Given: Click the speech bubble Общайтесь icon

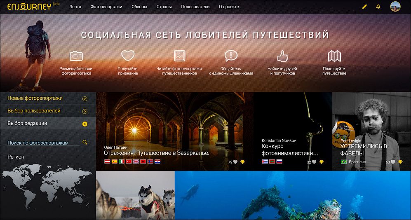Looking at the screenshot, I should 231,56.
